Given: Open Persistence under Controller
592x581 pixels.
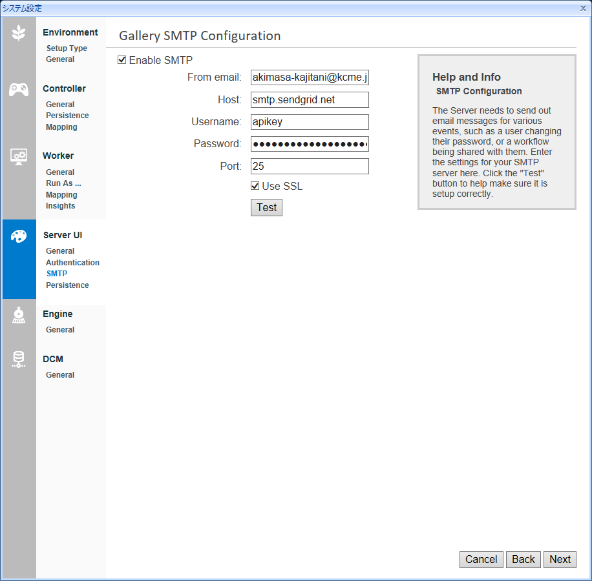Looking at the screenshot, I should click(x=67, y=116).
